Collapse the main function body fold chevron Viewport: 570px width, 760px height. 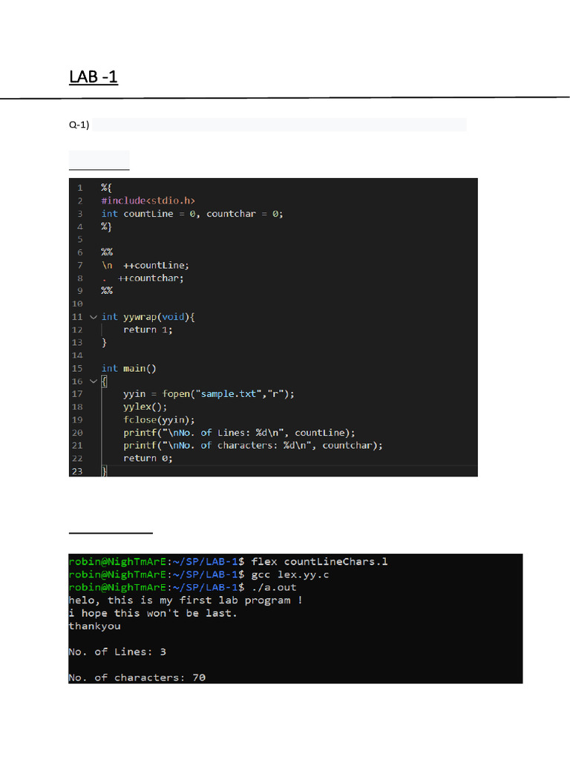click(x=94, y=381)
